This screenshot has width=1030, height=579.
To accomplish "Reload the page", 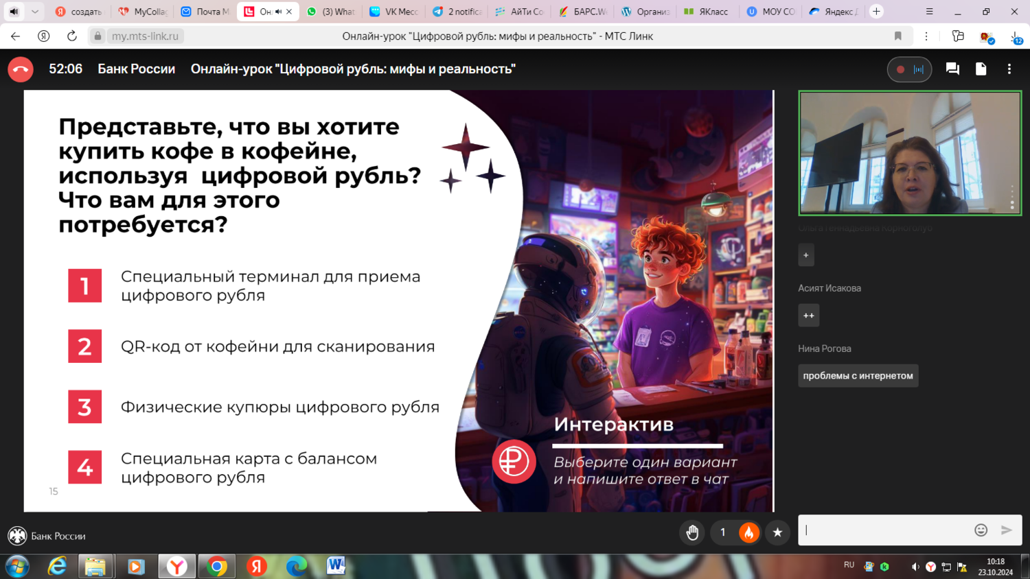I will (71, 36).
